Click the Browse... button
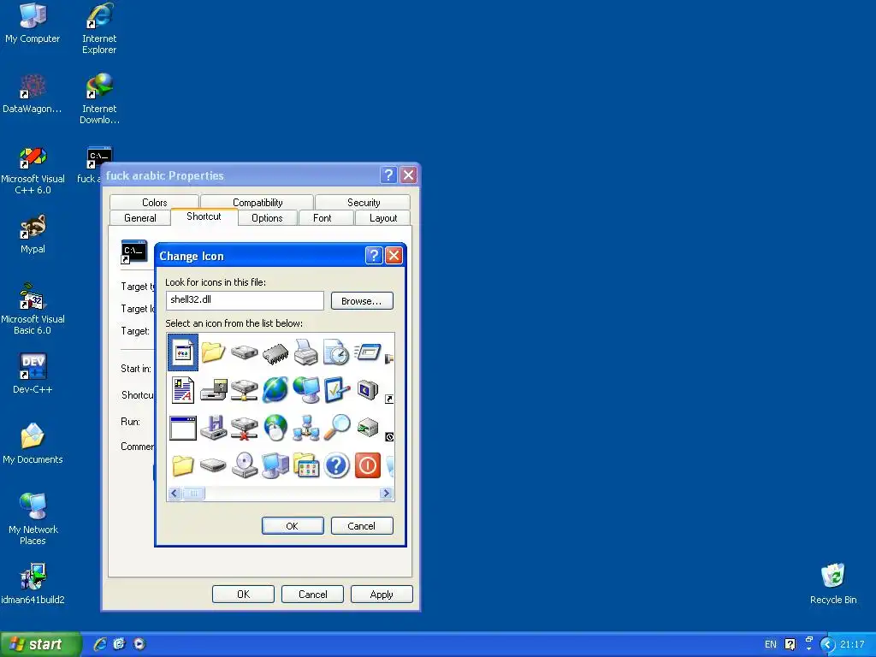The height and width of the screenshot is (657, 876). (x=362, y=300)
